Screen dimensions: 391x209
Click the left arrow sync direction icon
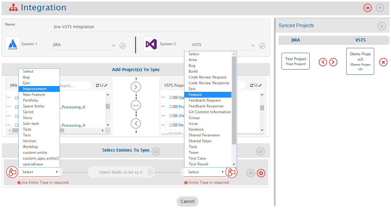point(136,124)
